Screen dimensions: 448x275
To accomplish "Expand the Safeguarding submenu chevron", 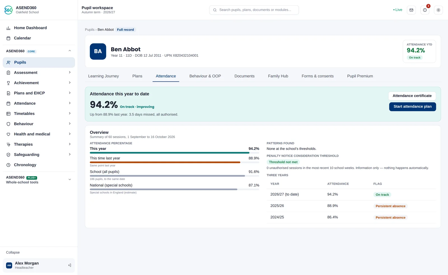I will click(70, 154).
